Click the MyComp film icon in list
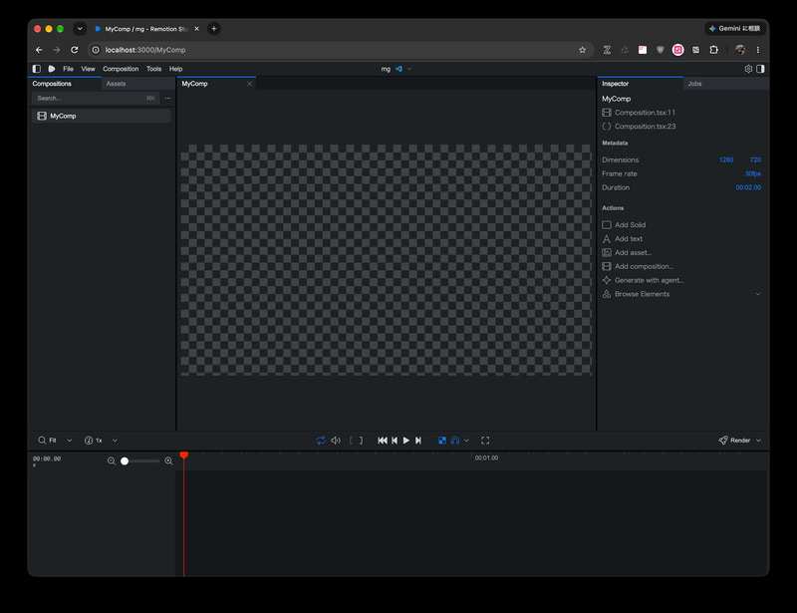 (42, 116)
